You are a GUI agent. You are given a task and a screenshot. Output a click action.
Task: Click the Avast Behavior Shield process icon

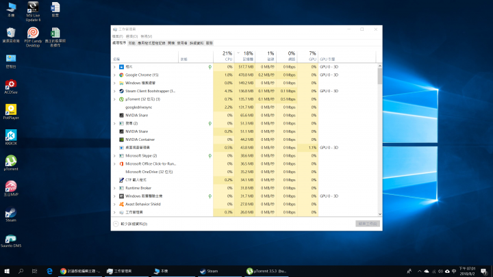(x=121, y=204)
